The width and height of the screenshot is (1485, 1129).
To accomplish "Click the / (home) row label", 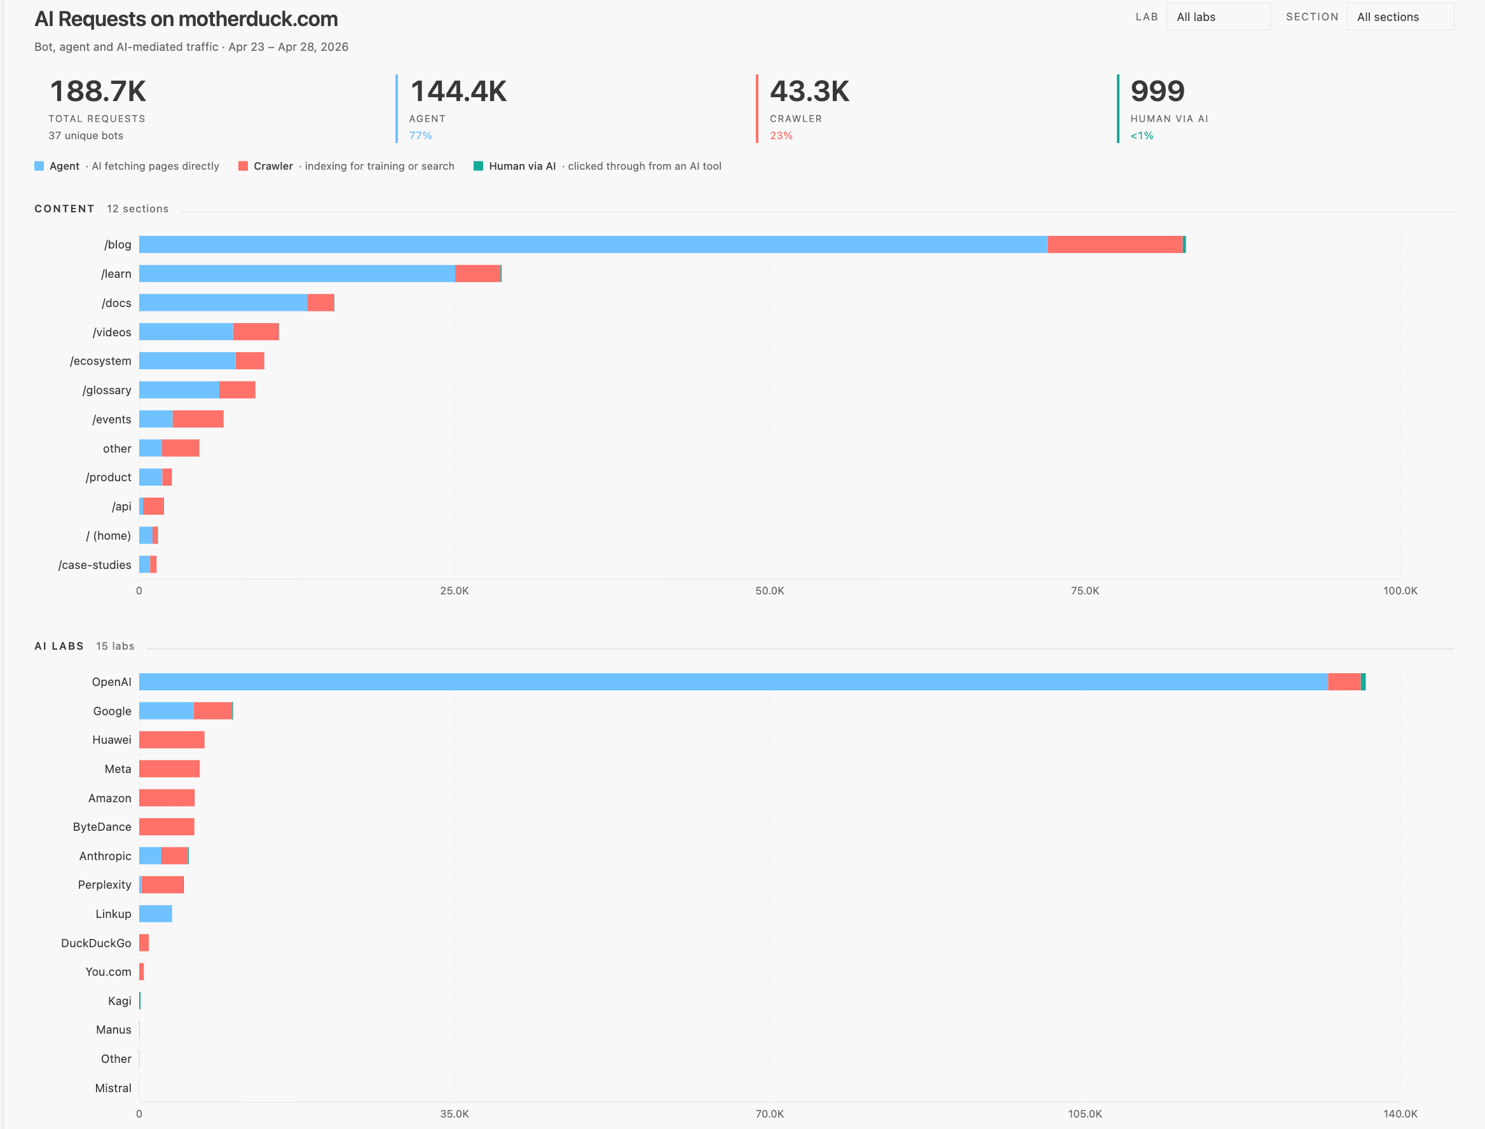I will click(x=108, y=537).
